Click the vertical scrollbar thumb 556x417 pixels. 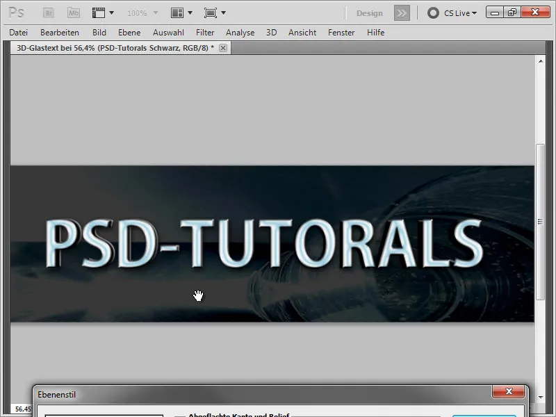[540, 222]
